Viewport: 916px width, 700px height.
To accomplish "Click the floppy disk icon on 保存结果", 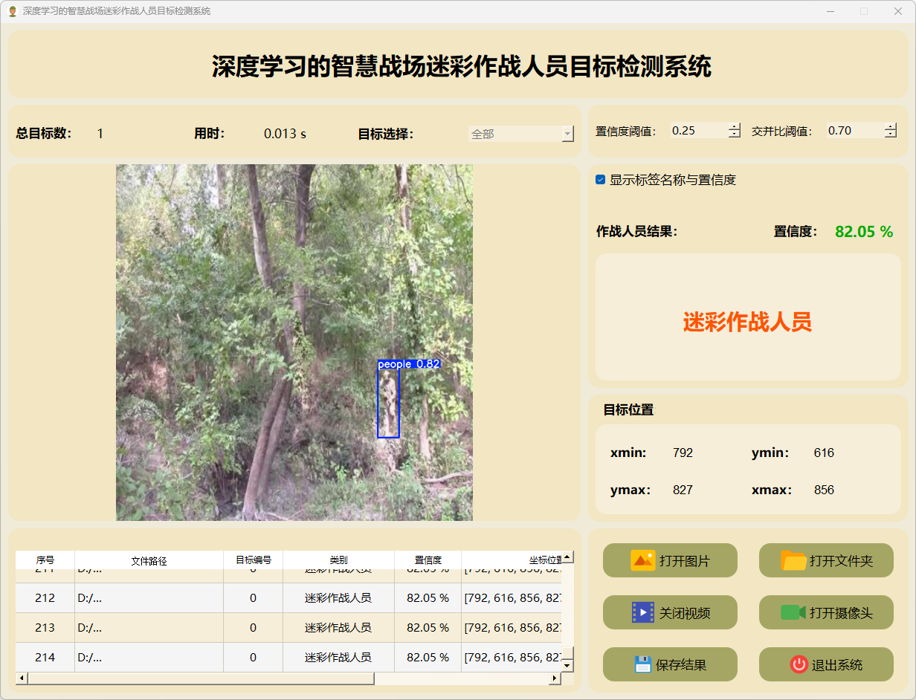I will (642, 664).
